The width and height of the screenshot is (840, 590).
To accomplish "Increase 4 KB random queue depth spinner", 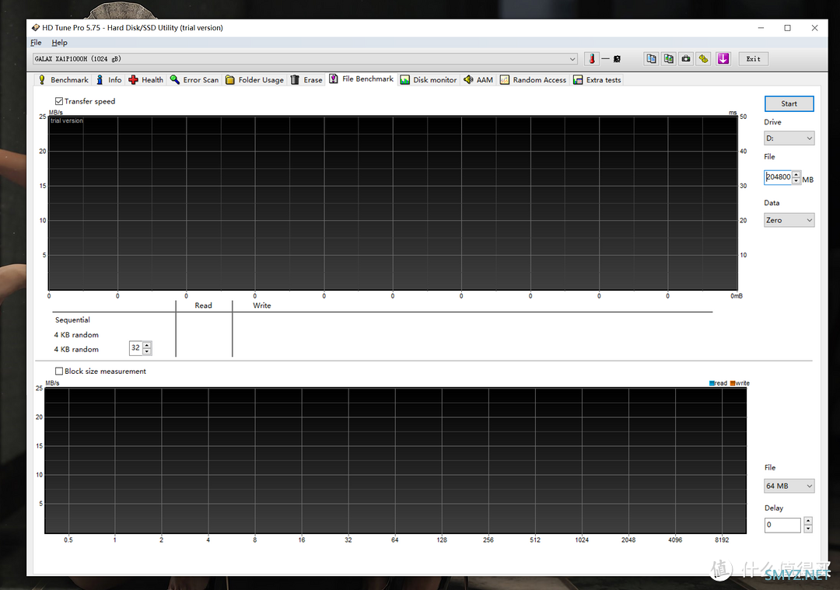I will click(147, 345).
